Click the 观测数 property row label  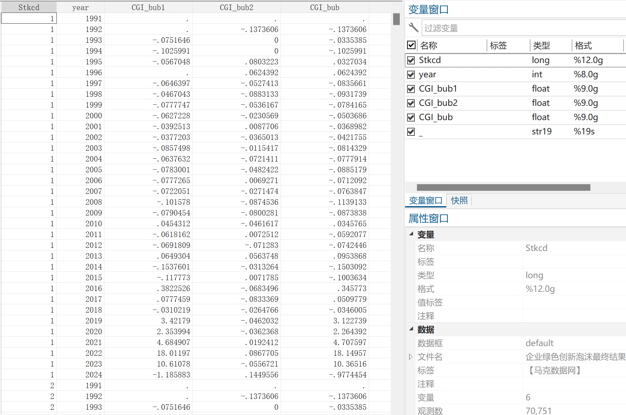point(430,411)
